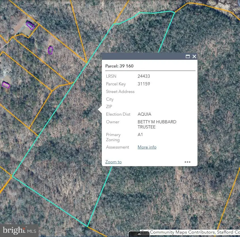Click the AQUIA election district value
The height and width of the screenshot is (237, 240).
pyautogui.click(x=144, y=114)
